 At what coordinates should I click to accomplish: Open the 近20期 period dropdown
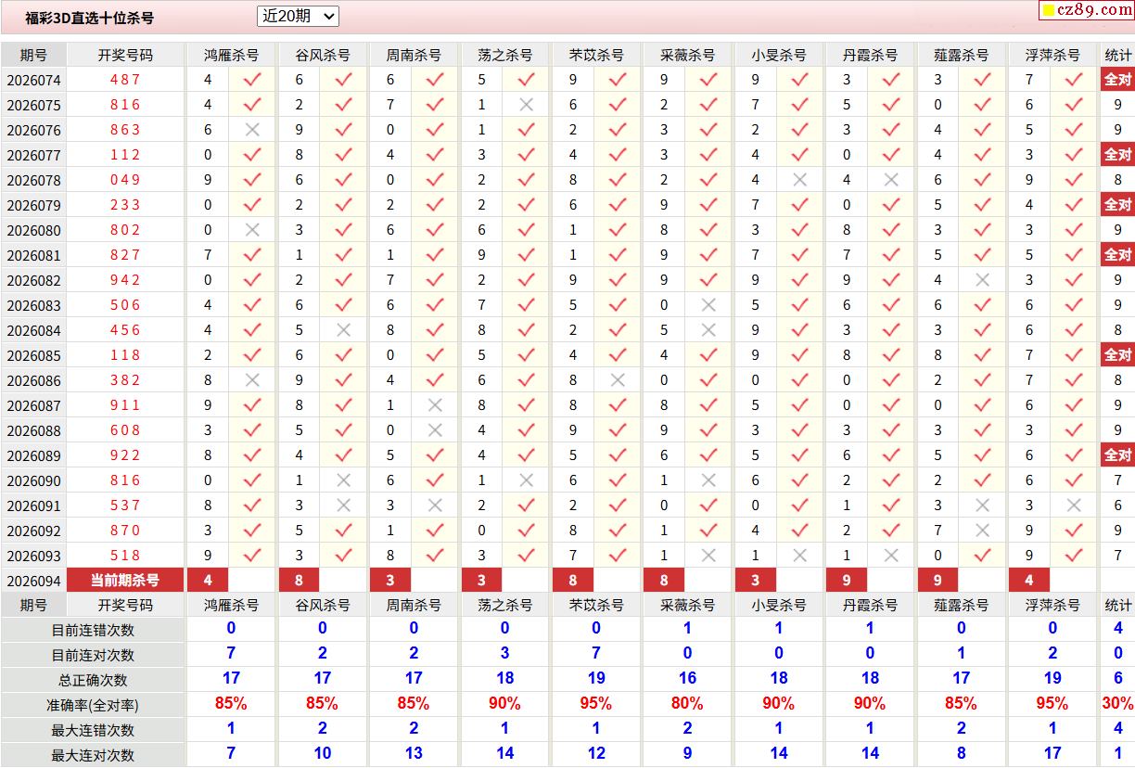pos(298,16)
